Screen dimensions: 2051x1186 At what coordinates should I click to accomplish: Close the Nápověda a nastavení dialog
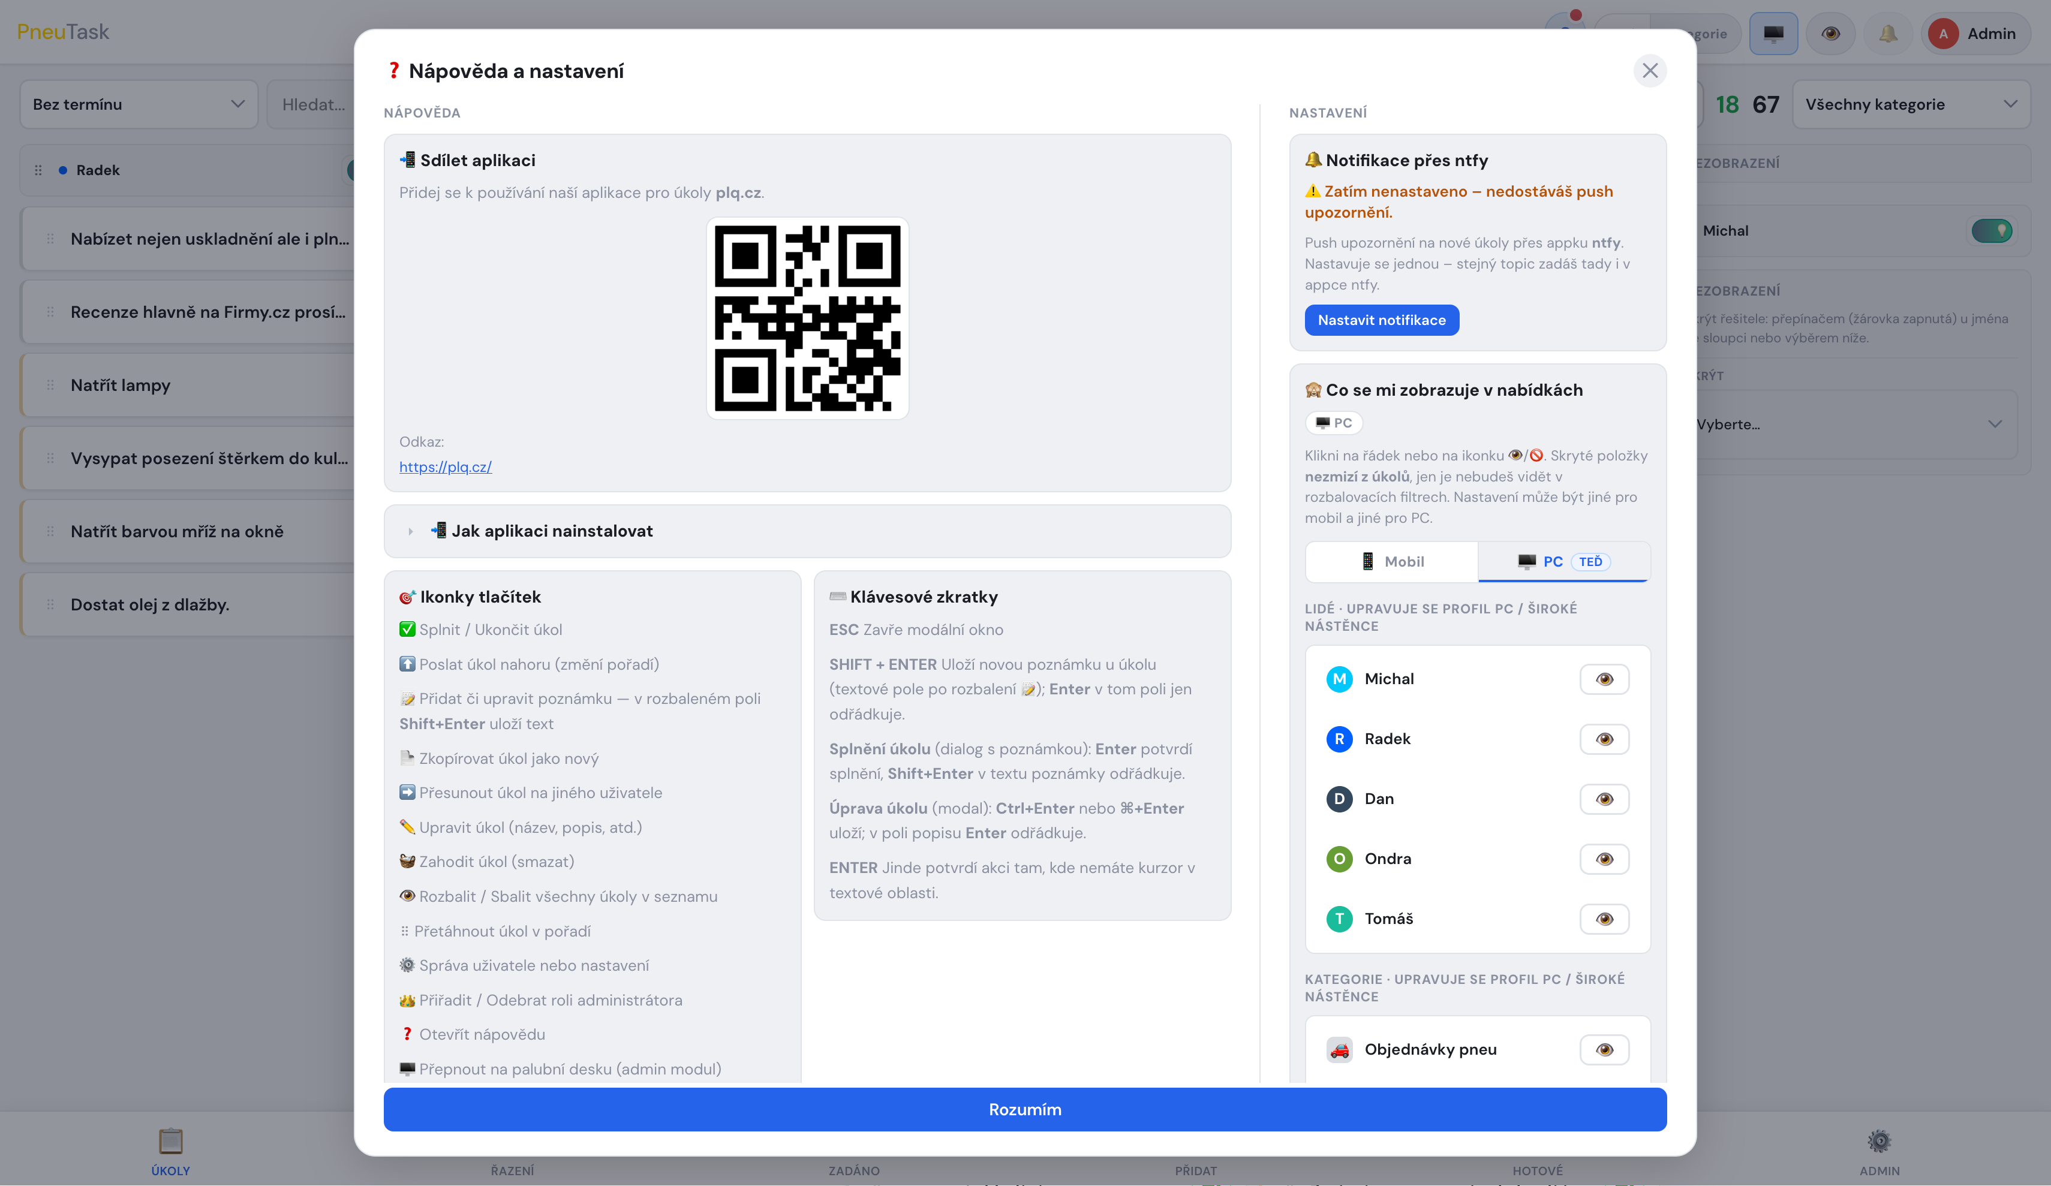point(1649,71)
